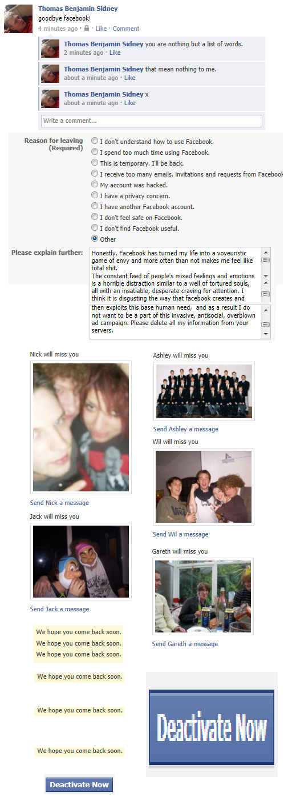Click the avatar beside the 'list of words' comment
This screenshot has height=801, width=292.
(x=50, y=49)
